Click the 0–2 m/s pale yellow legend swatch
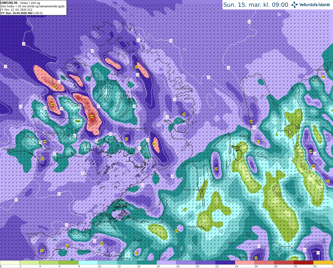This screenshot has width=333, height=268. point(10,262)
